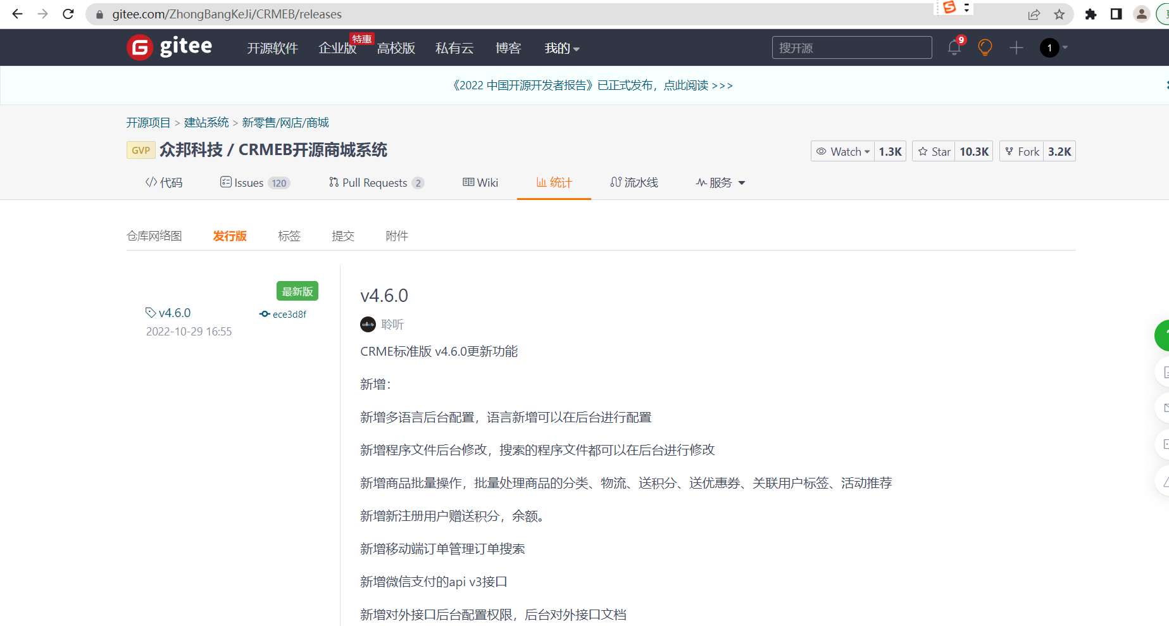The image size is (1169, 626).
Task: Click 建站系统 breadcrumb
Action: tap(206, 123)
